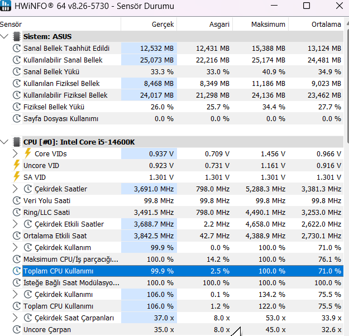Image resolution: width=349 pixels, height=336 pixels.
Task: Click the clock icon of Çekirdek Kullanımı
Action: point(28,294)
